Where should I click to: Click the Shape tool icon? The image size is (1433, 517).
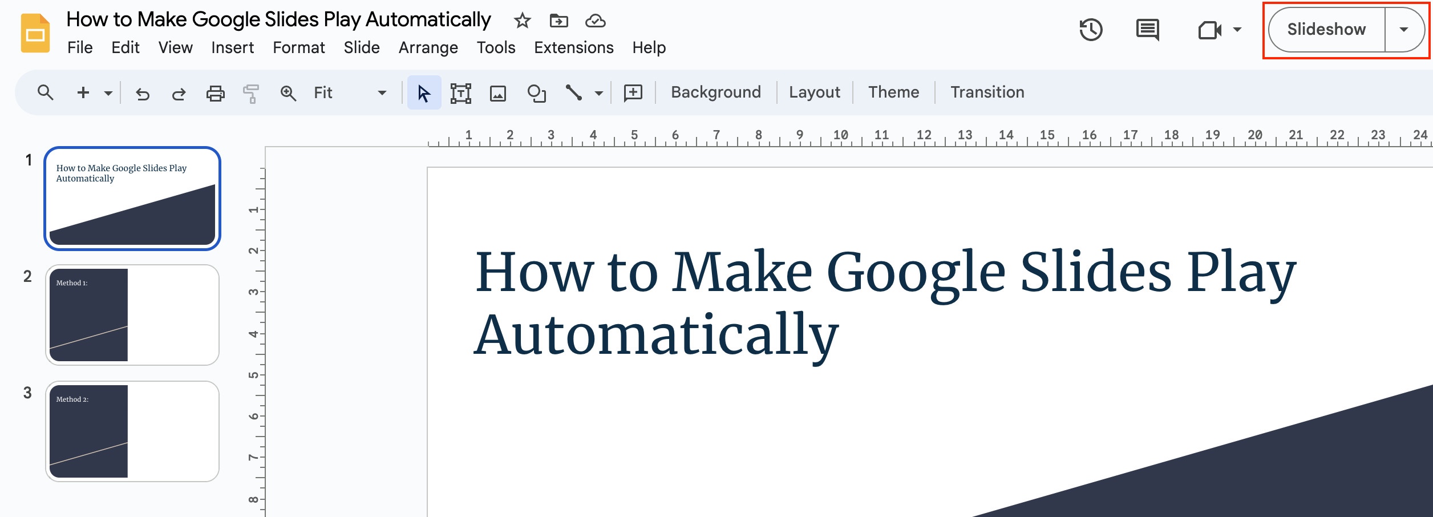coord(536,93)
